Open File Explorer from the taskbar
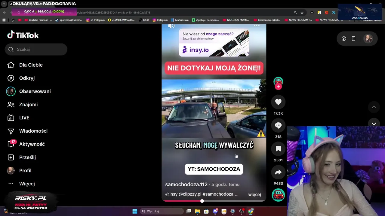This screenshot has height=216, width=385. (197, 211)
